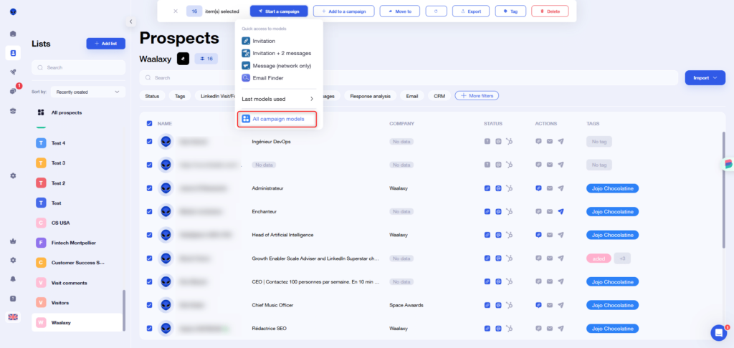Uncheck the Rédactrice SEO row checkbox

point(149,329)
